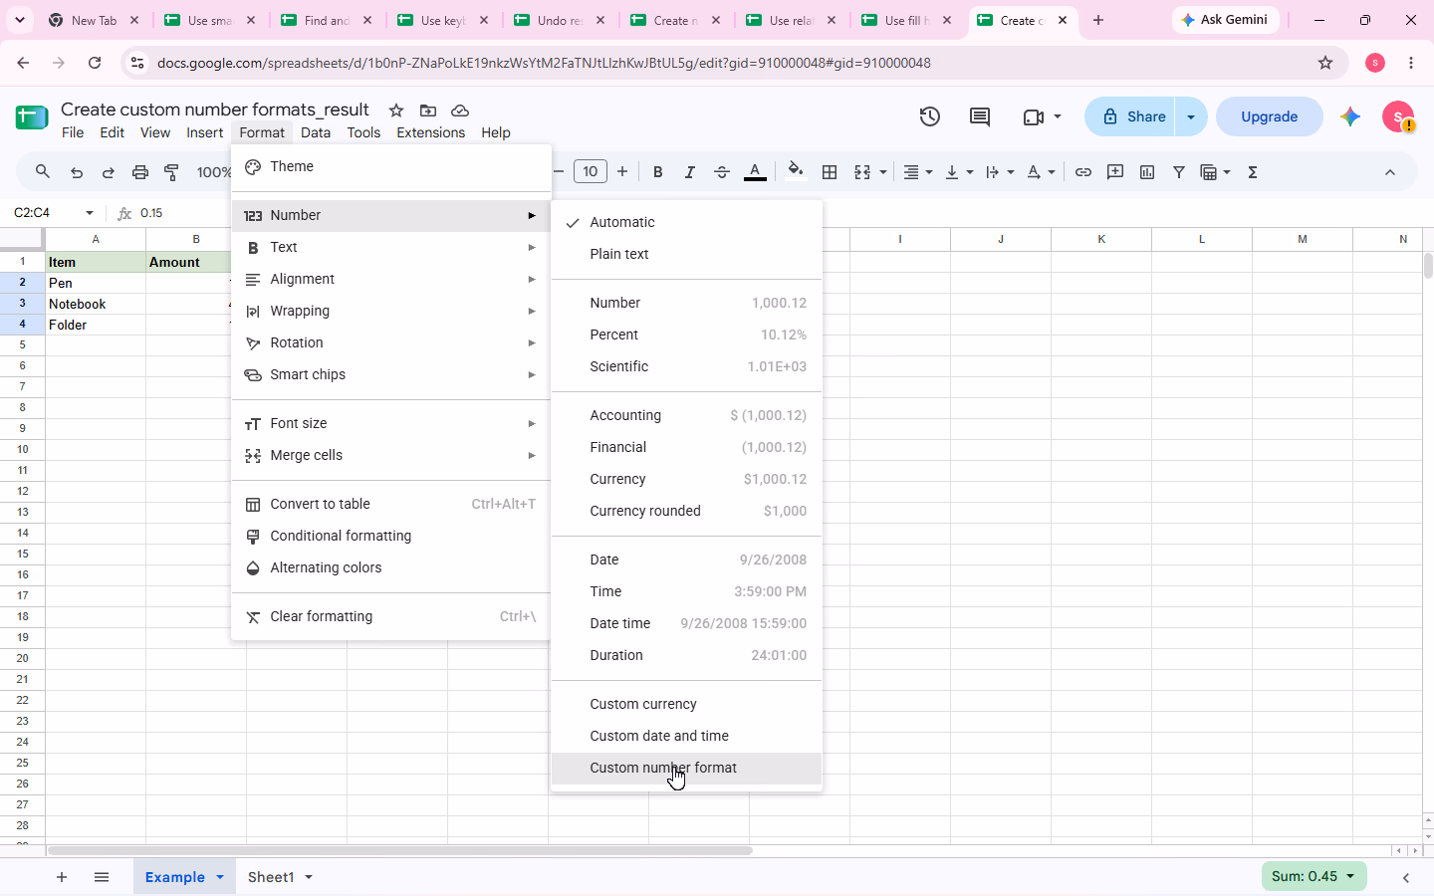This screenshot has width=1434, height=896.
Task: Add a new sheet with plus
Action: (62, 877)
